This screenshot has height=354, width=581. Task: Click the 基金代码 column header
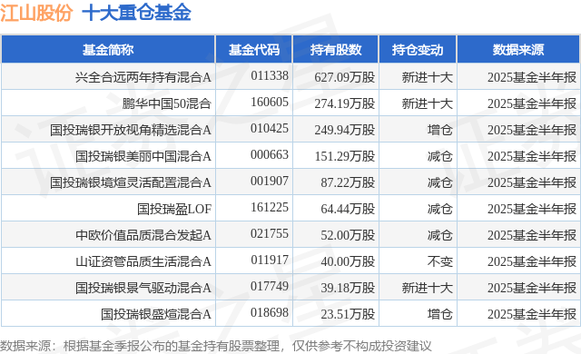(254, 50)
